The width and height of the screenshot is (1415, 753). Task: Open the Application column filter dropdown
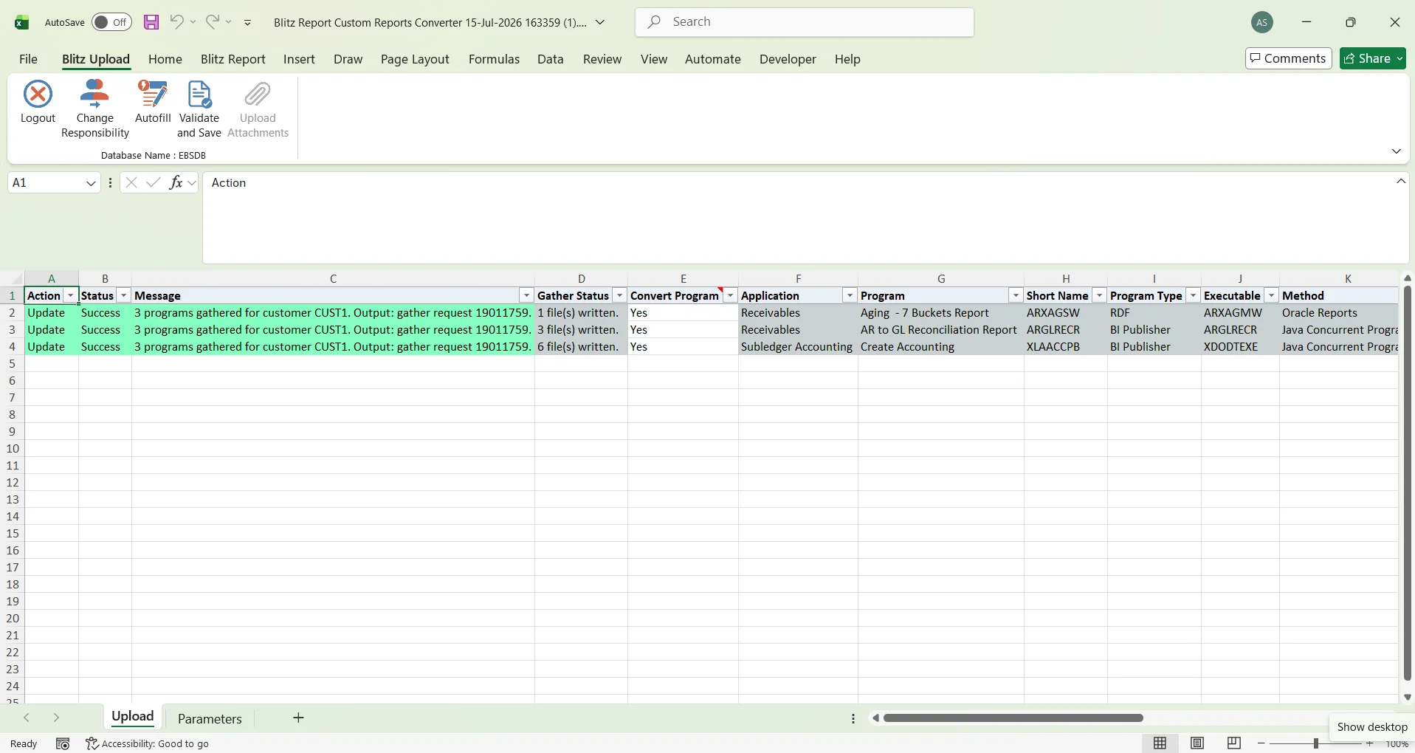click(850, 296)
